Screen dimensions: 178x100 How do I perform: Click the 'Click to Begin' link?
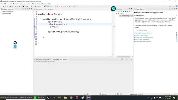(x=143, y=30)
